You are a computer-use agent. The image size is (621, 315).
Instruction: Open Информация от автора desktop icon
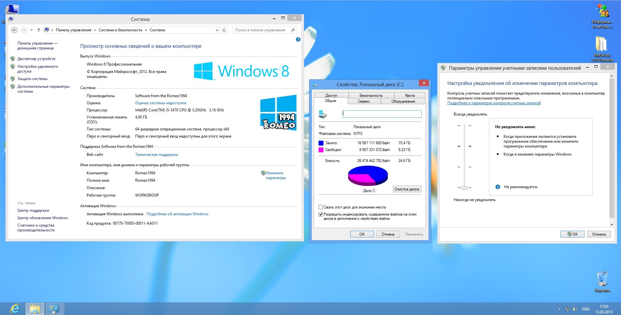coord(602,16)
